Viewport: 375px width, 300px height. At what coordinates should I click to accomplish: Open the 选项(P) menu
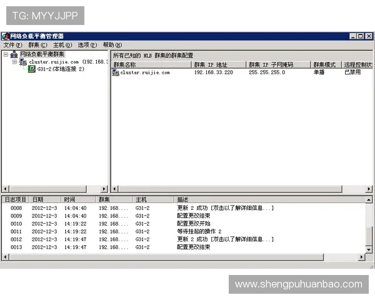point(87,45)
